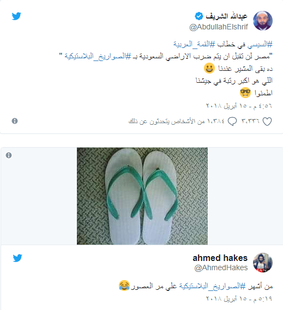Viewport: 283px width, 310px height.
Task: Click the Twitter bird icon in ahmed hakes tweet
Action: (17, 258)
